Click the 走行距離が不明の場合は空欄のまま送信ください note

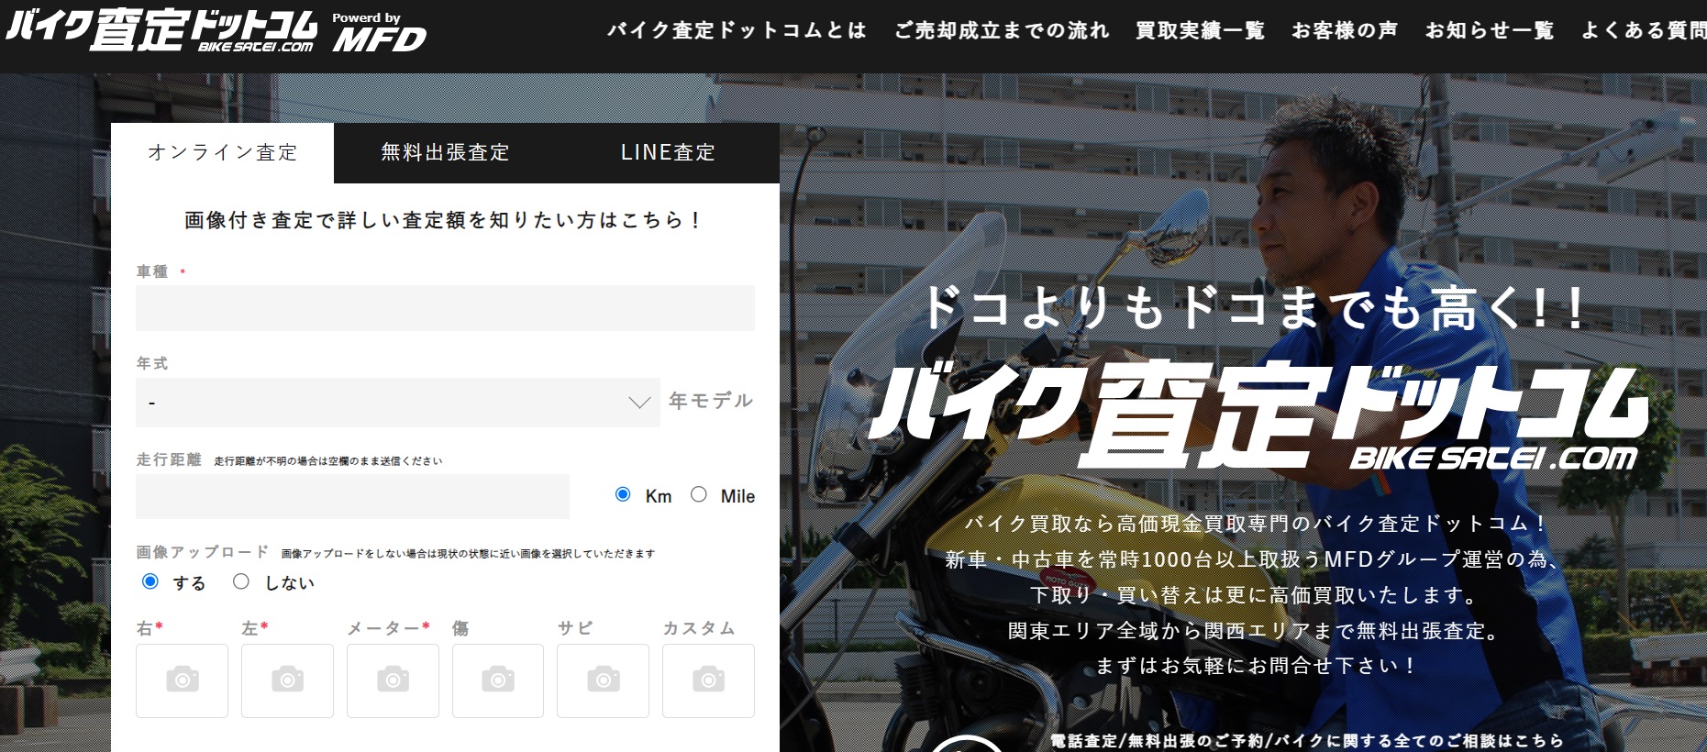328,461
